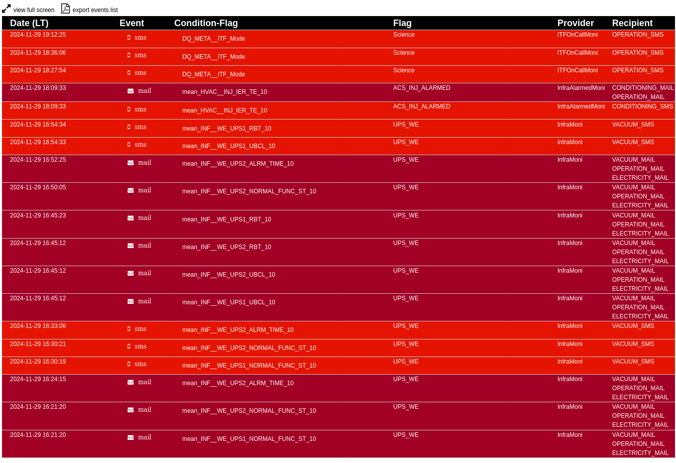Sort by the Date (LT) column header
Image resolution: width=676 pixels, height=463 pixels.
coord(29,23)
